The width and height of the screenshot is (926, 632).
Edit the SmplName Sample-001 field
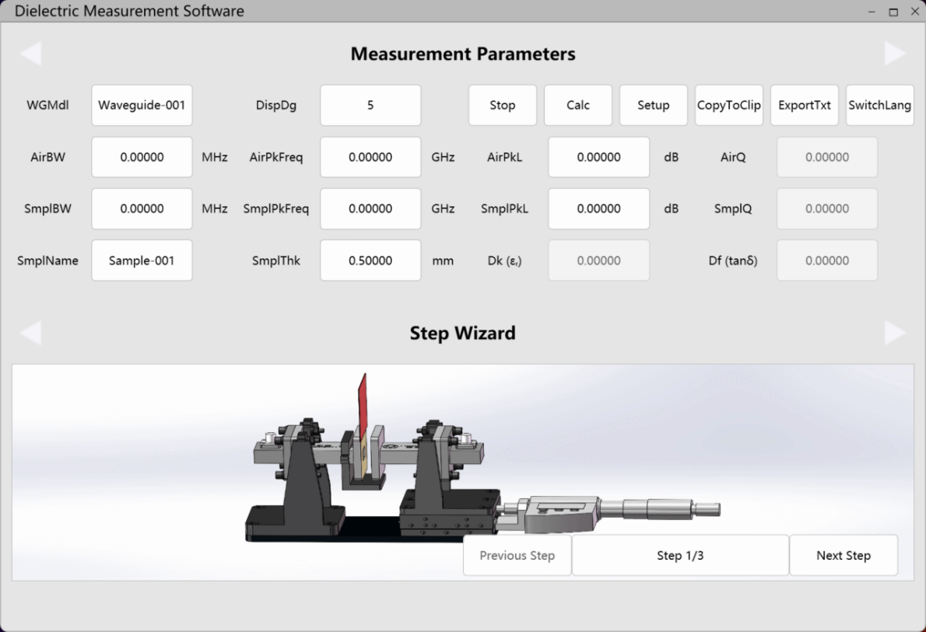(x=142, y=260)
